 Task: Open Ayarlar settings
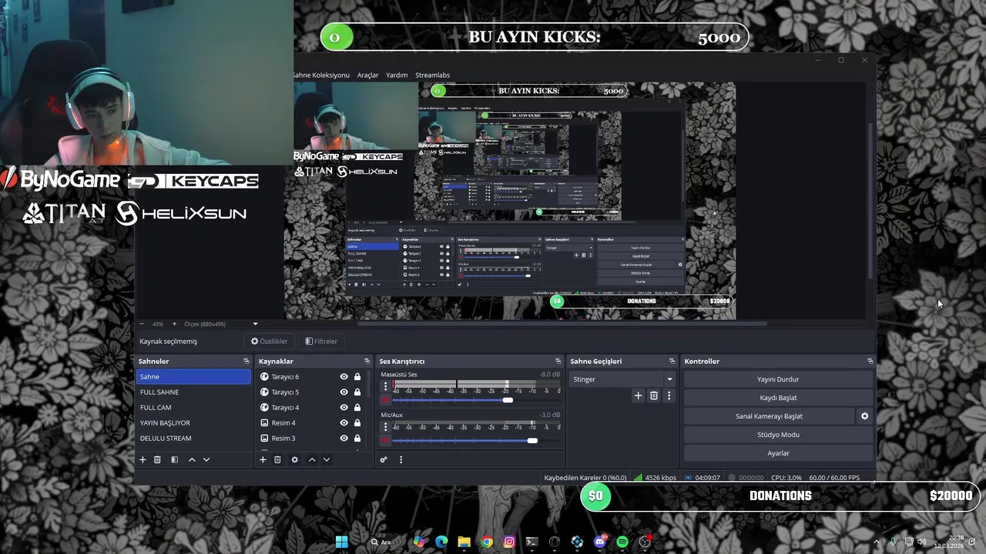coord(778,453)
